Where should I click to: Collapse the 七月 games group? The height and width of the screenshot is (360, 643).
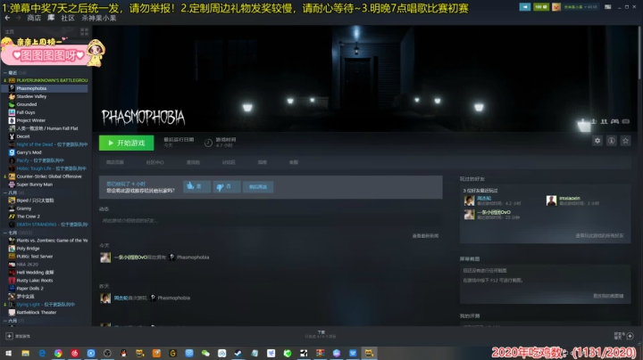click(5, 233)
